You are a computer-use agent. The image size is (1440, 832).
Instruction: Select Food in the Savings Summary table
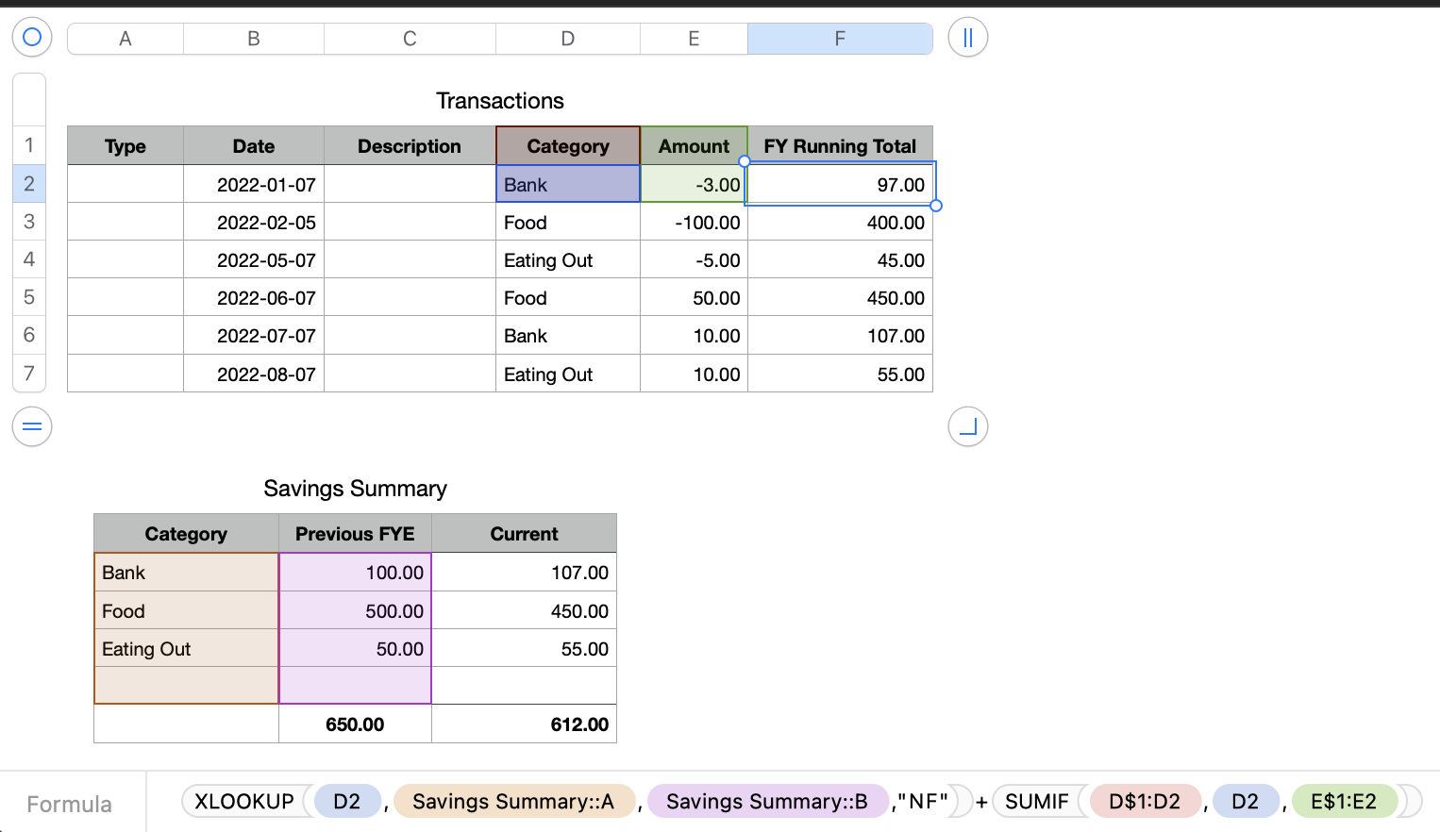pos(187,610)
